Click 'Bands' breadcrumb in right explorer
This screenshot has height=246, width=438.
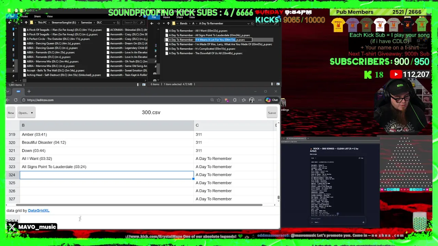coord(184,24)
